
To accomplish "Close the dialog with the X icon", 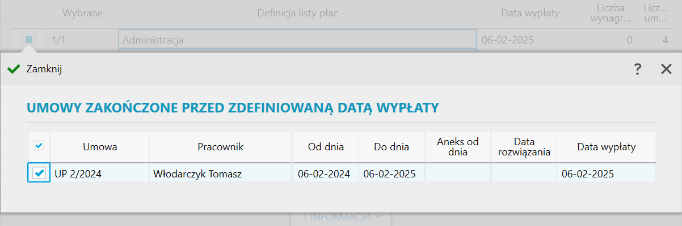I will pos(666,69).
